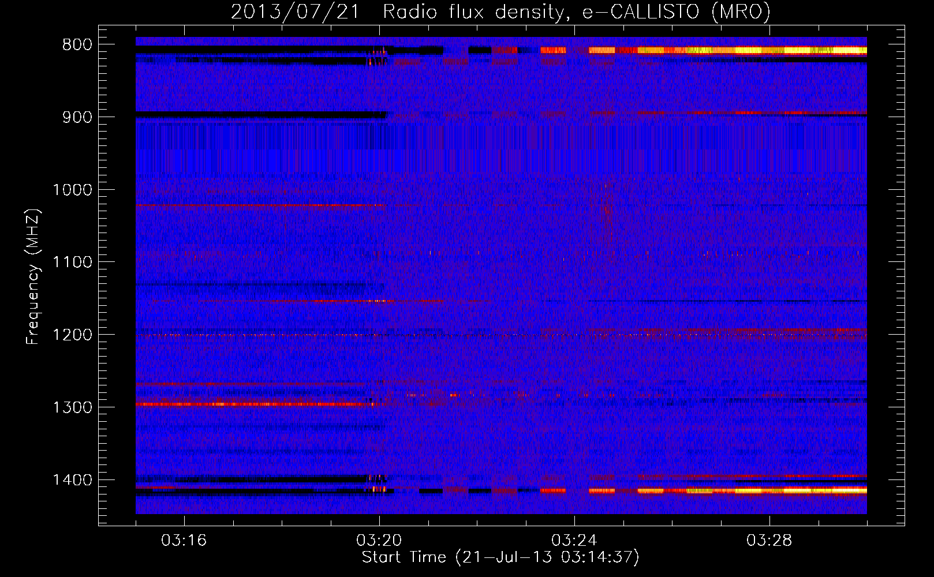
Task: Select the 1100 frequency axis label
Action: click(72, 263)
